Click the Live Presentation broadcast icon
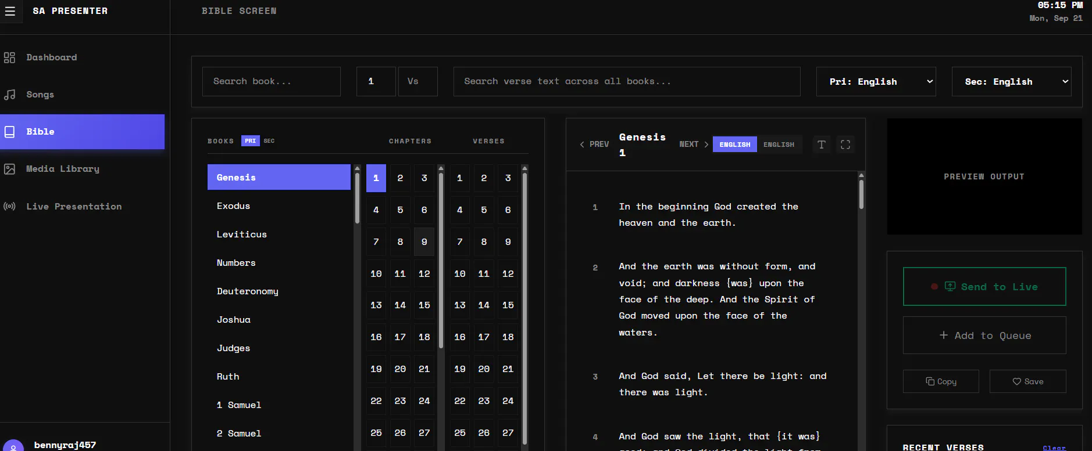The height and width of the screenshot is (451, 1092). click(x=9, y=206)
